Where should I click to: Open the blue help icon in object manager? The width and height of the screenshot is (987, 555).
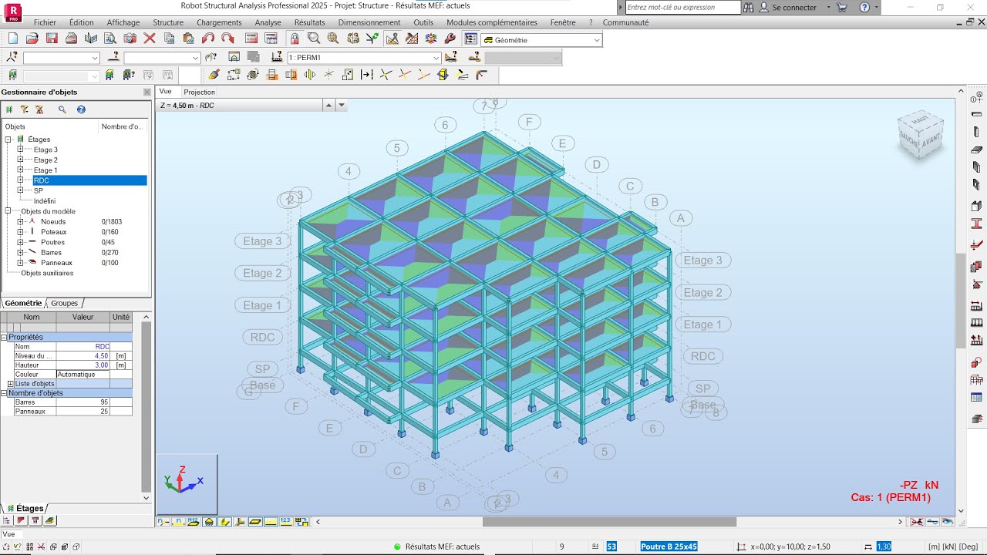(81, 109)
